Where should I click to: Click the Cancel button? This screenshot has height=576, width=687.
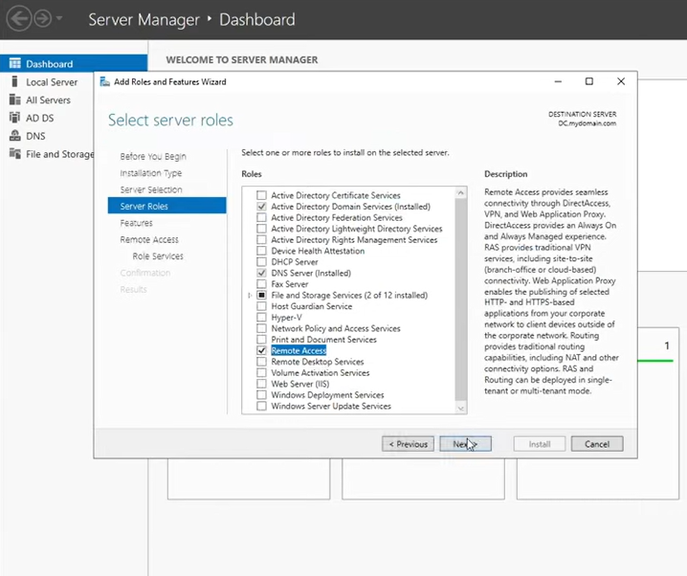[x=597, y=444]
